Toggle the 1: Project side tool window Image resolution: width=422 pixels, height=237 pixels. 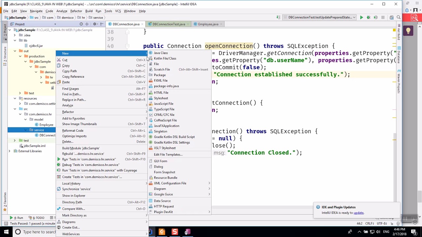5,31
